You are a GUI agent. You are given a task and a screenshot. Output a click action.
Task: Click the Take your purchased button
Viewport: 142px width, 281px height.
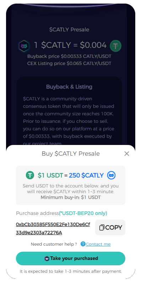[71, 259]
